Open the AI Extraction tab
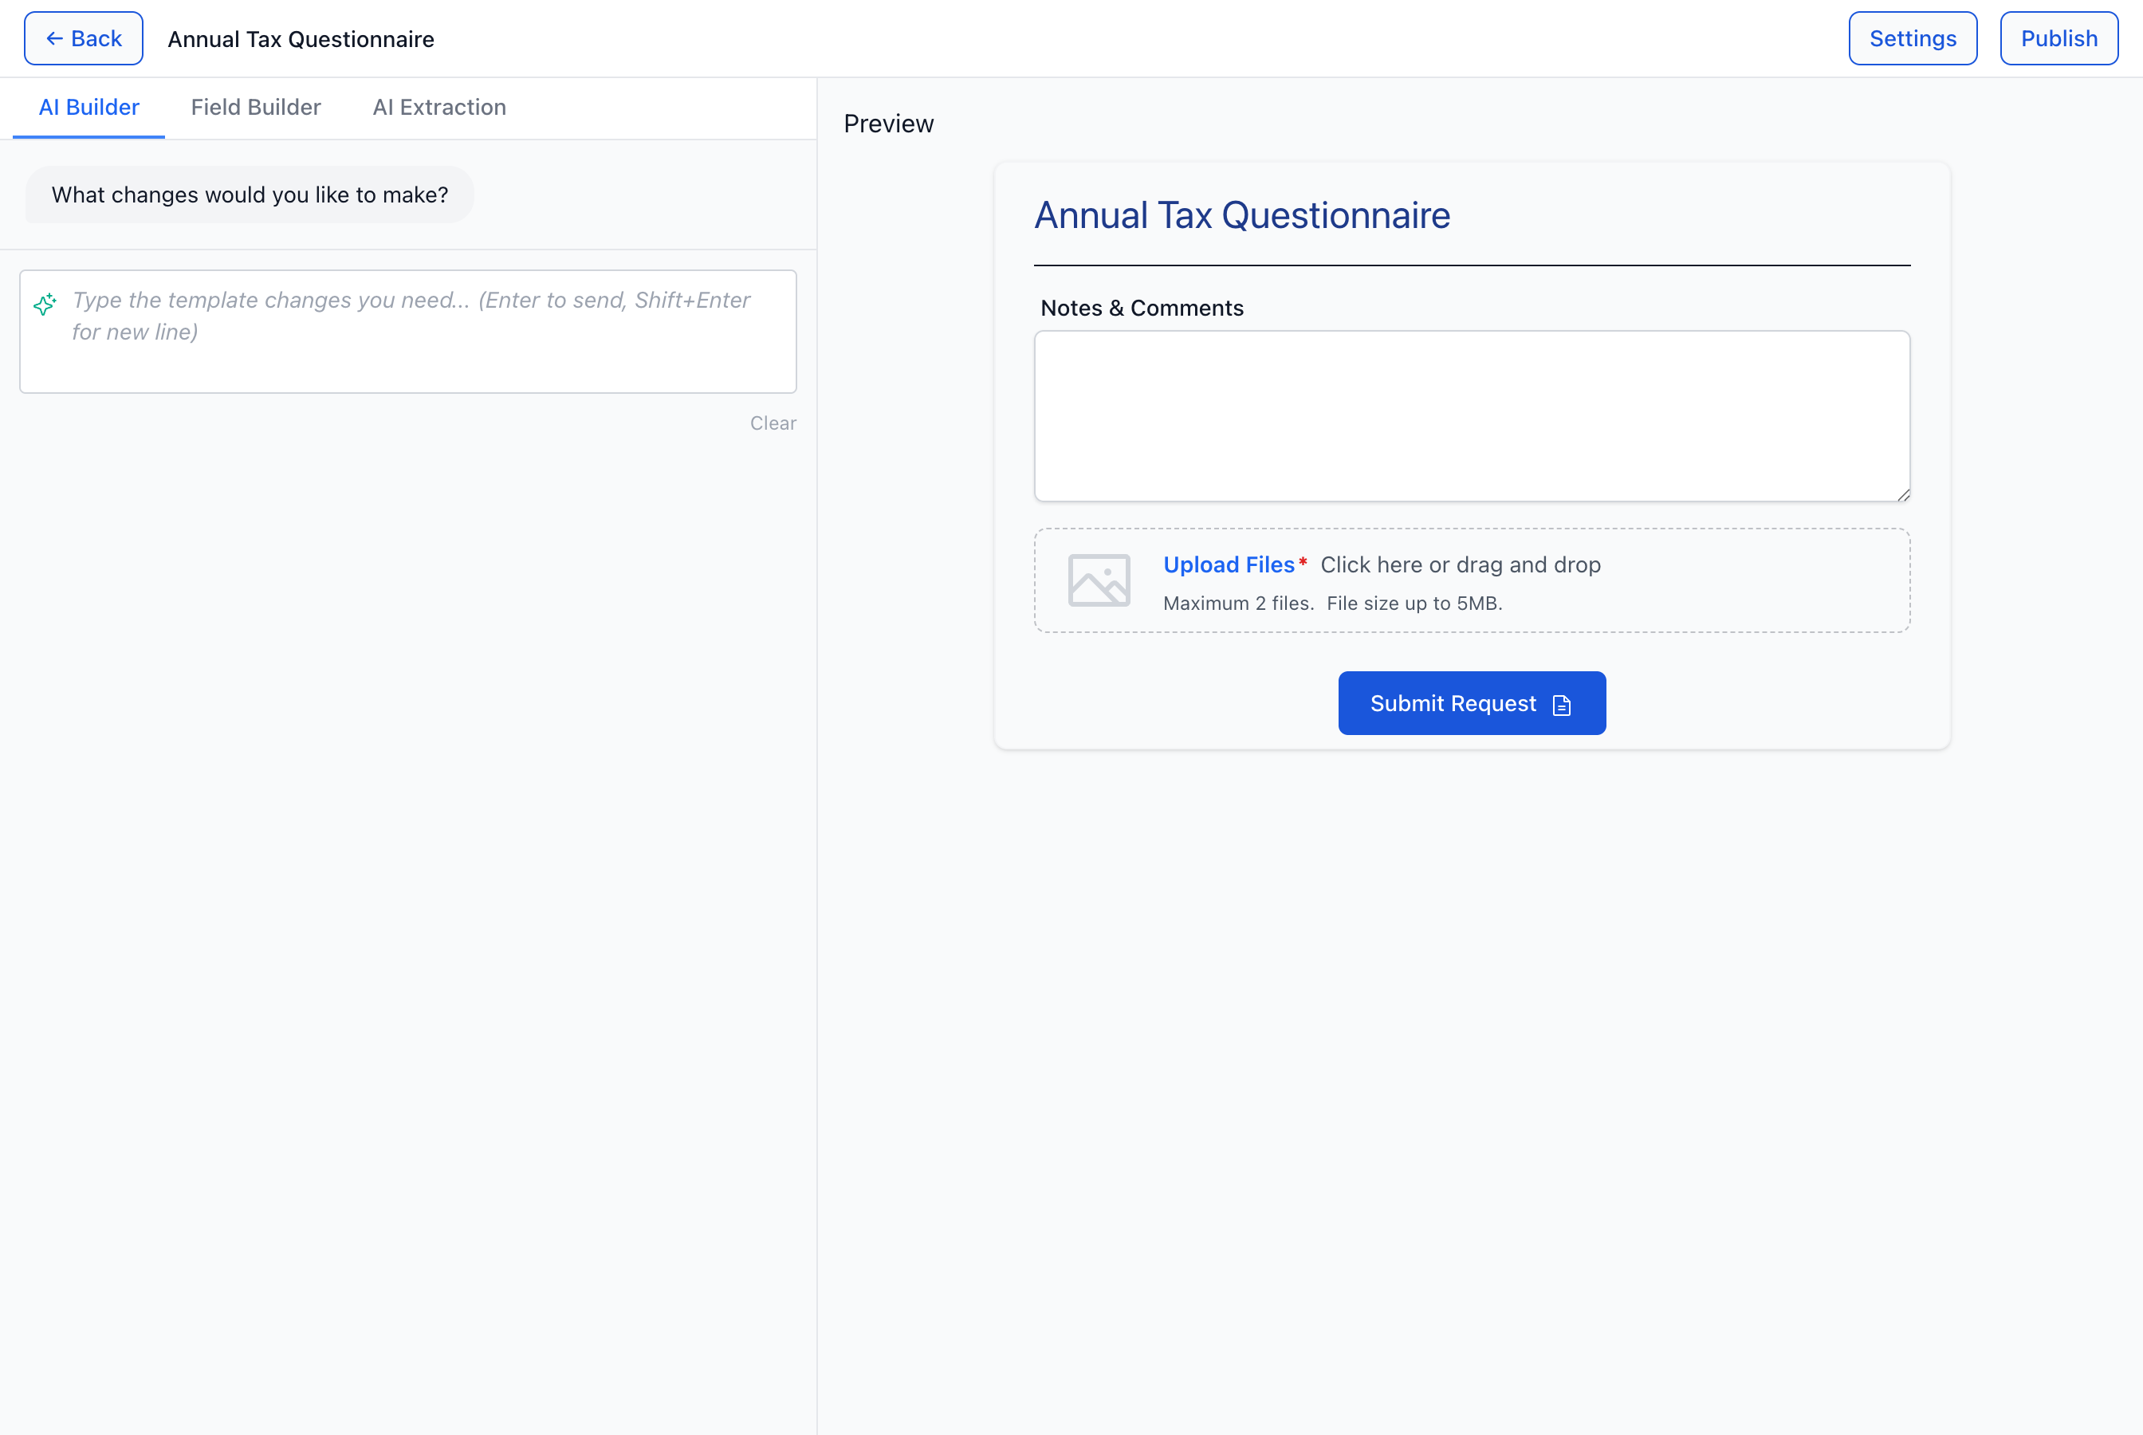2143x1435 pixels. [439, 107]
